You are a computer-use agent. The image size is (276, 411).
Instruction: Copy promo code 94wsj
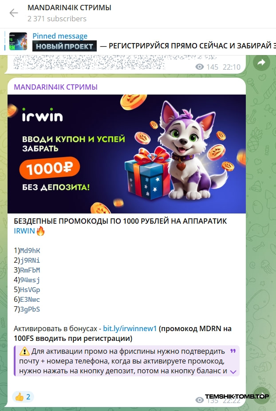click(x=30, y=280)
